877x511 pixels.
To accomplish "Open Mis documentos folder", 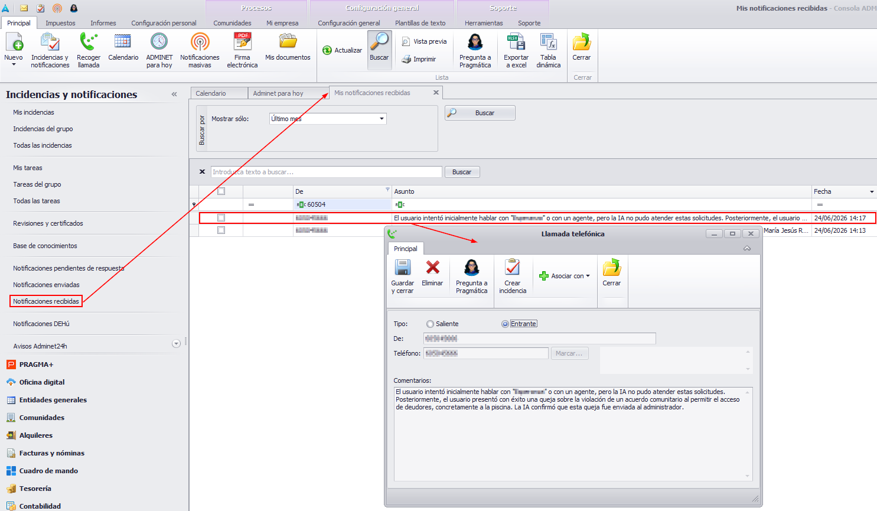I will (x=288, y=47).
